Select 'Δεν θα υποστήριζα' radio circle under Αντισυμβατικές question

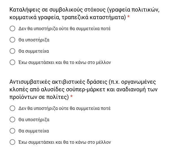(12, 108)
